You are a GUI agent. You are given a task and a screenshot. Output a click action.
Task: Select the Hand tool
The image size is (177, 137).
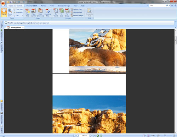4,12
